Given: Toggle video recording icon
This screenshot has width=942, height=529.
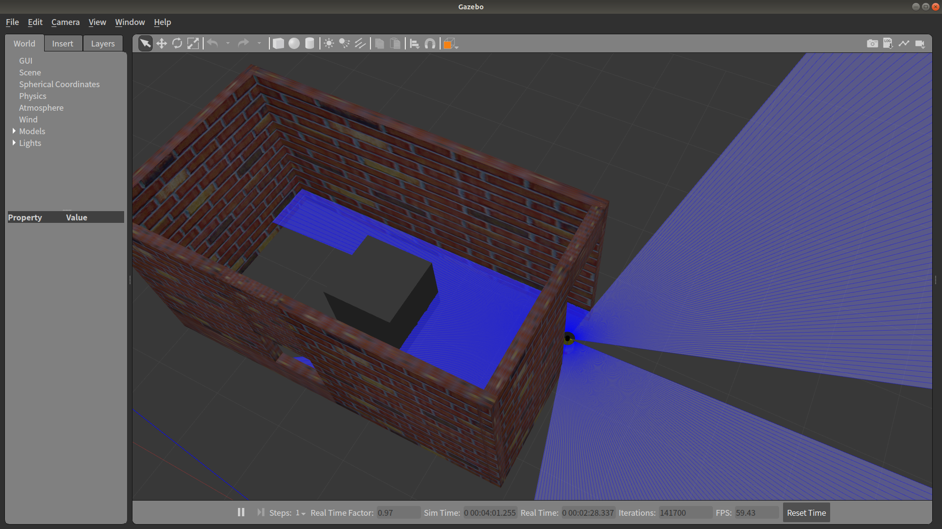Looking at the screenshot, I should 919,44.
